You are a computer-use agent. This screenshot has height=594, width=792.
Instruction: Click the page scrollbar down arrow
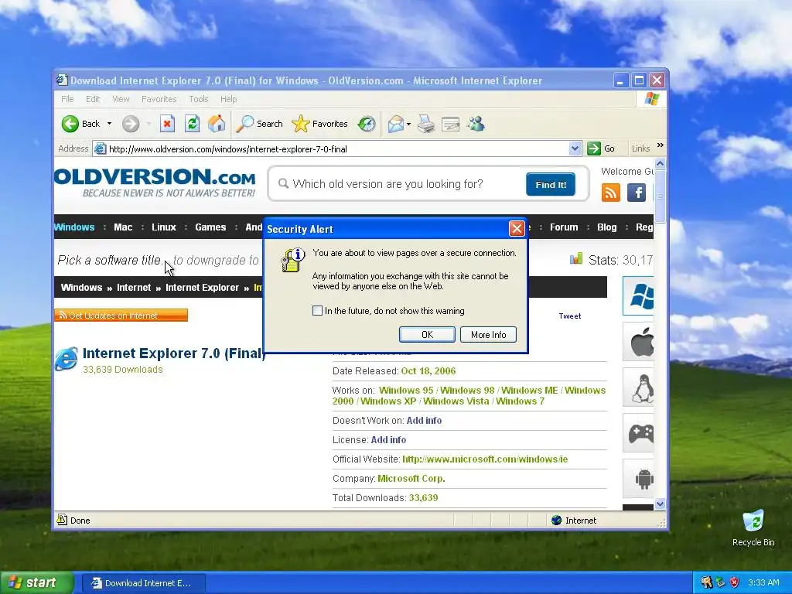point(661,504)
